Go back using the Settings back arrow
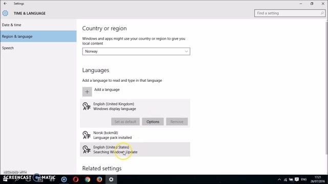This screenshot has height=184, width=328. [5, 4]
